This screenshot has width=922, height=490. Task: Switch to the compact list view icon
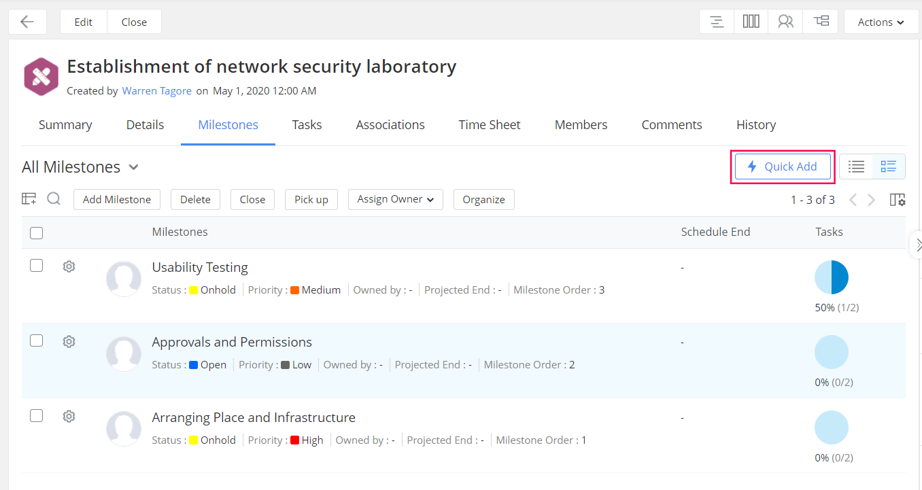[856, 167]
